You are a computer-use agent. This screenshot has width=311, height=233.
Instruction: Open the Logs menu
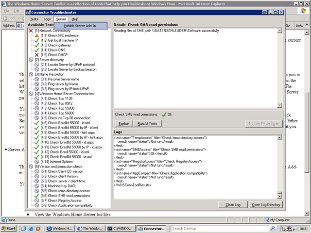[x=47, y=19]
